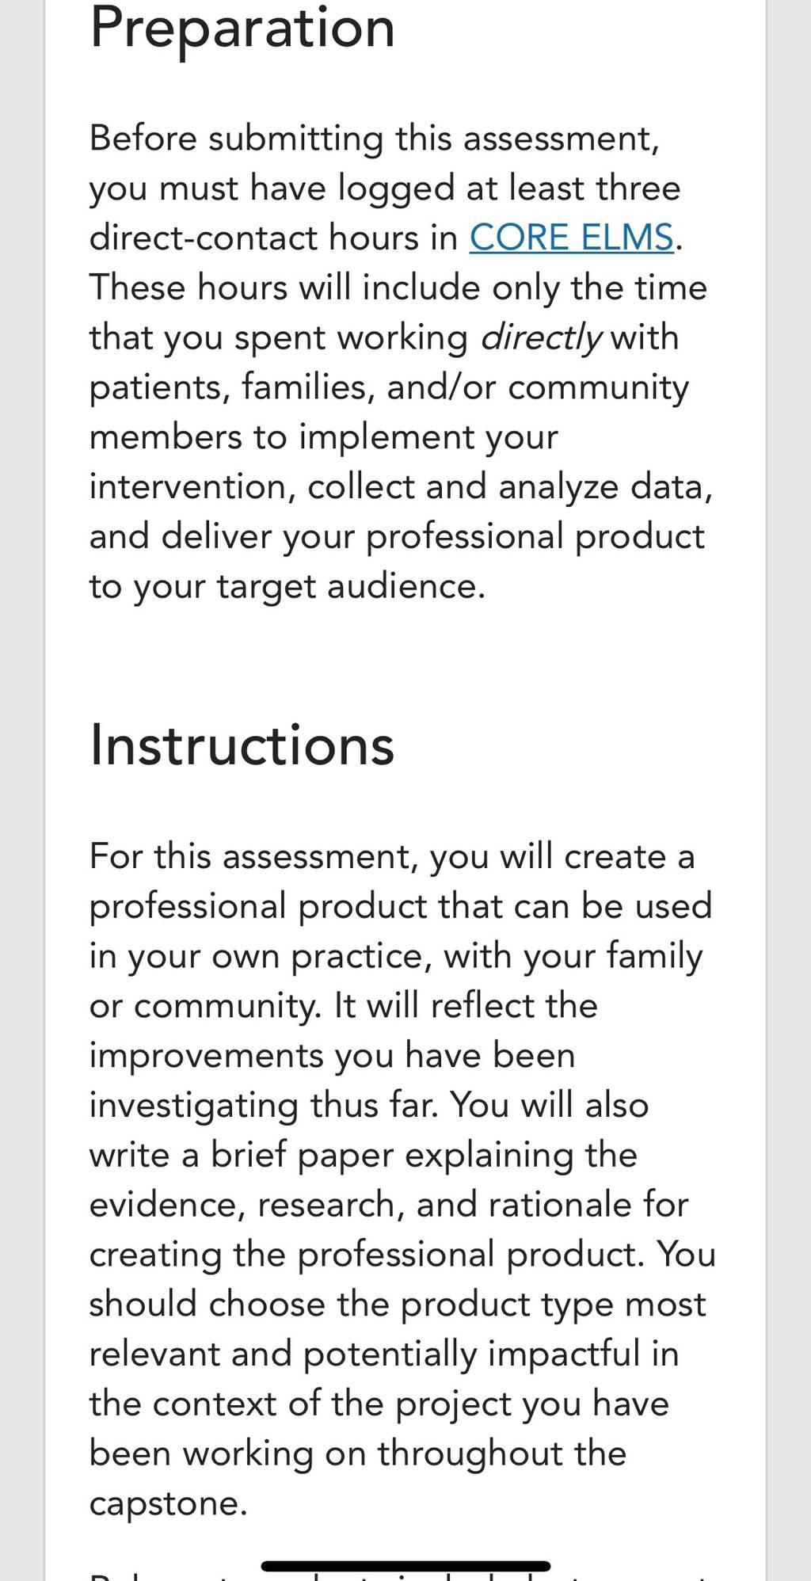This screenshot has height=1581, width=811.
Task: Tap the line "to your target audience."
Action: pyautogui.click(x=287, y=587)
